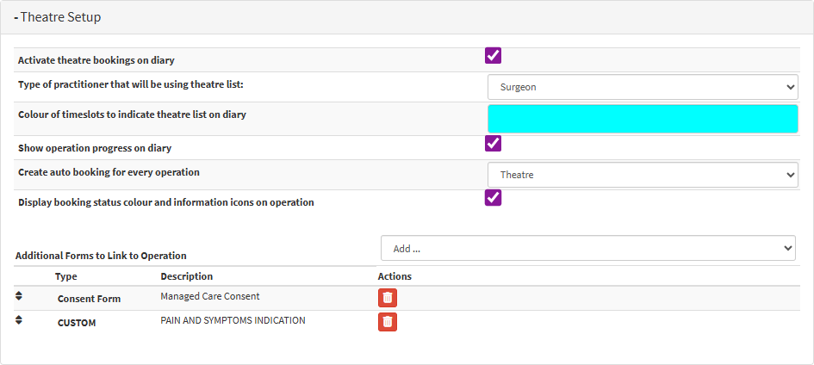The width and height of the screenshot is (814, 365).
Task: Click the cyan timeslot colour swatch
Action: [x=643, y=119]
